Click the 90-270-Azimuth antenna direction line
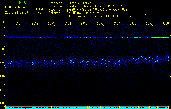 tap(107, 16)
